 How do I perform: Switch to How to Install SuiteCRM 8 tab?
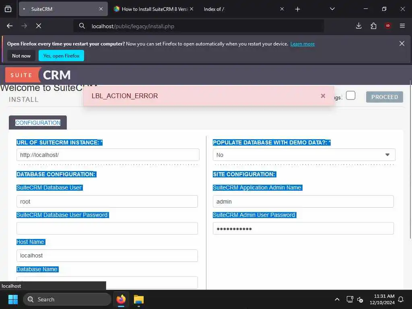click(x=154, y=9)
